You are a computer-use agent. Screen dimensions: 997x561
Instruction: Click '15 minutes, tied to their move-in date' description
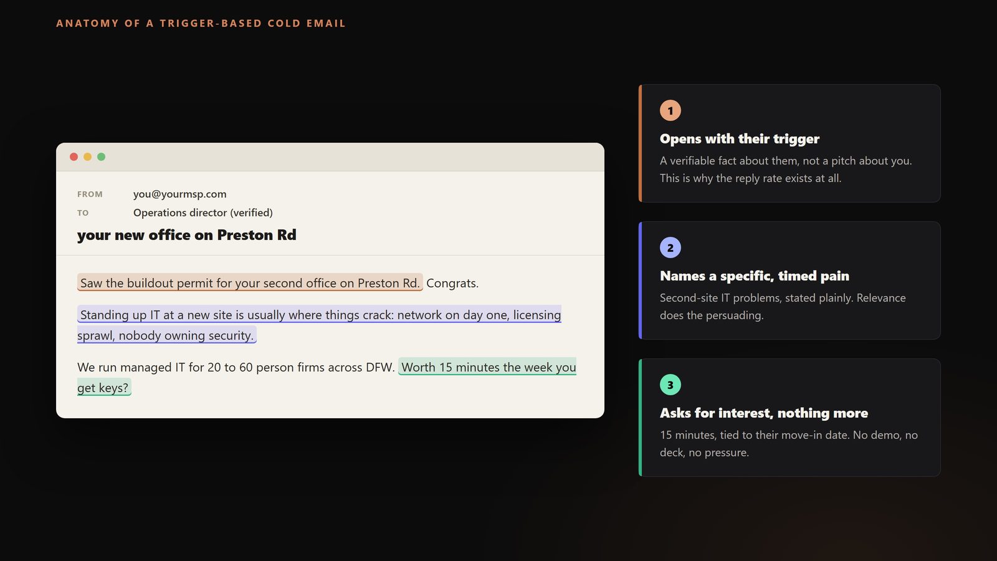pyautogui.click(x=789, y=444)
